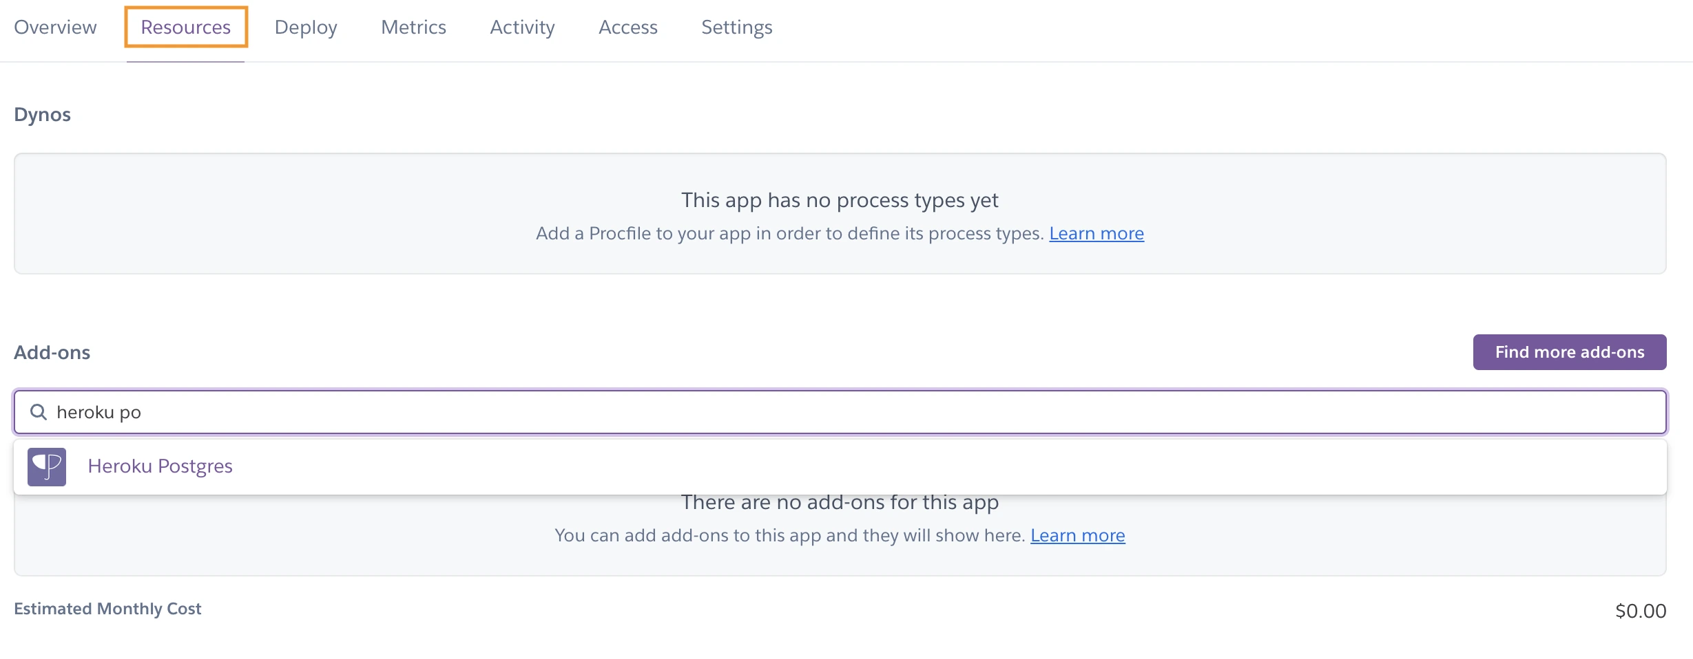The width and height of the screenshot is (1693, 659).
Task: Open Learn more link about add-ons
Action: click(1077, 535)
